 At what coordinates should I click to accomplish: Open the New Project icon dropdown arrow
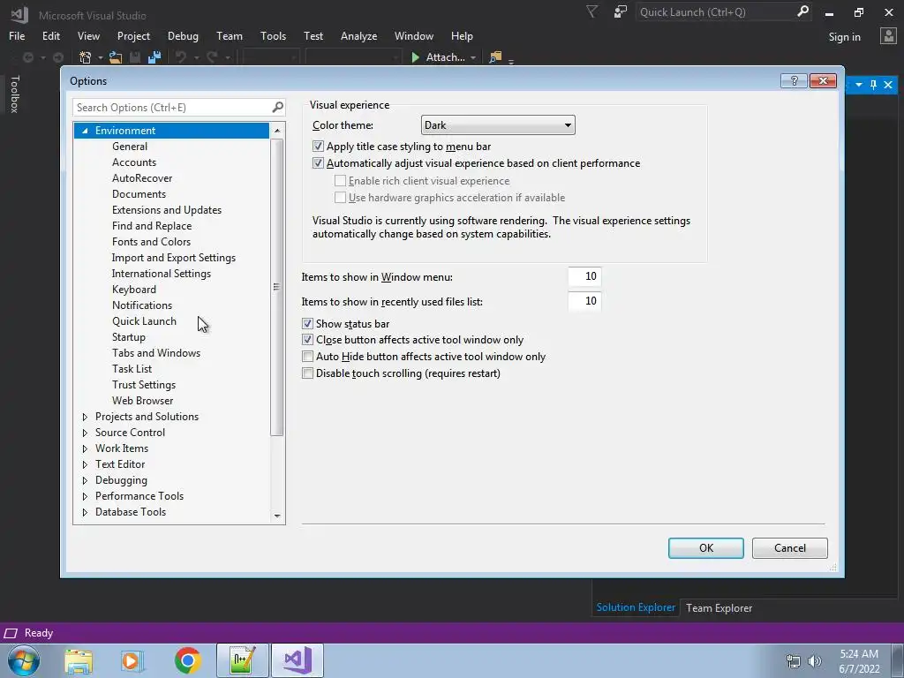coord(100,57)
